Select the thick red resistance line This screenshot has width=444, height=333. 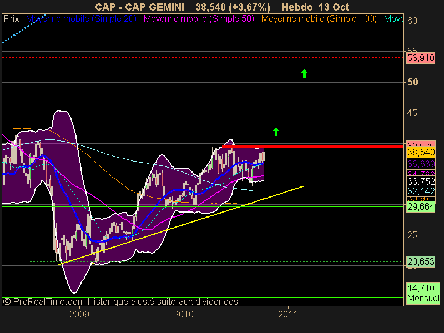[312, 146]
